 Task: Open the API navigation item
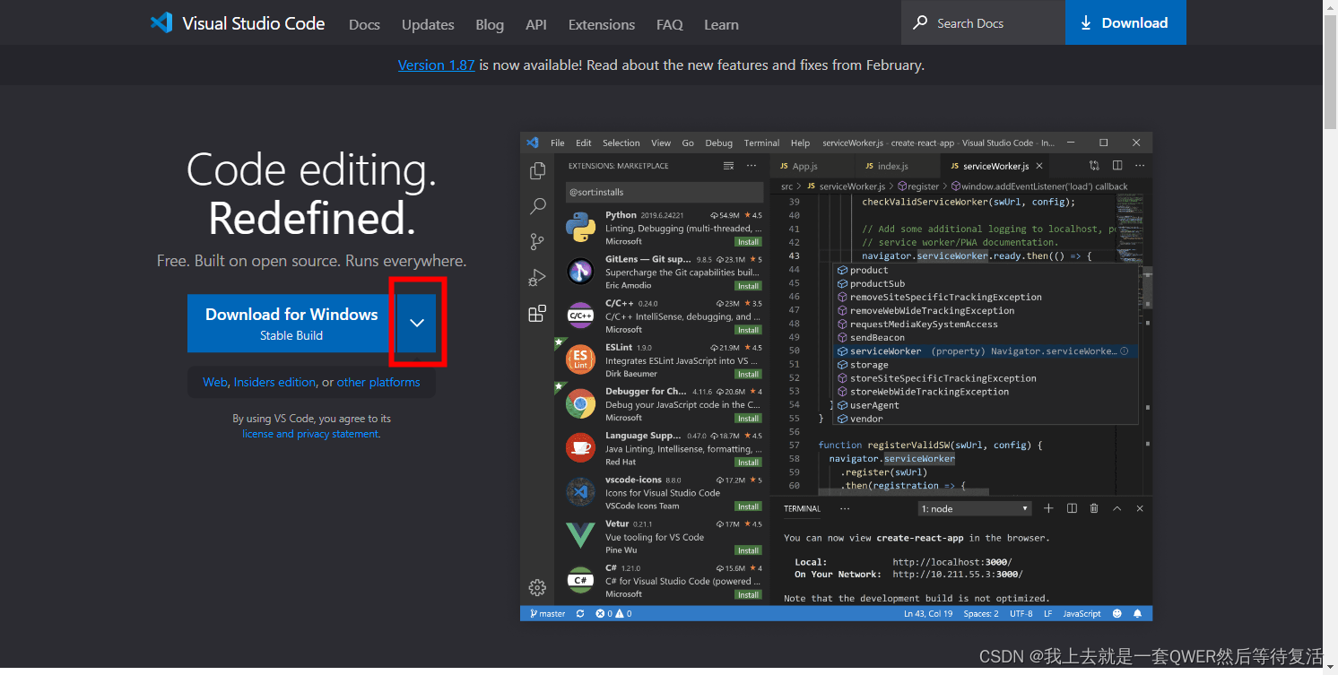coord(536,24)
